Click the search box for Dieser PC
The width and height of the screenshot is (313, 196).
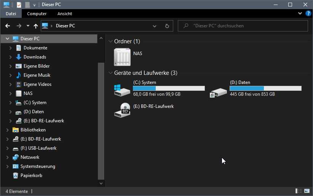(x=243, y=26)
